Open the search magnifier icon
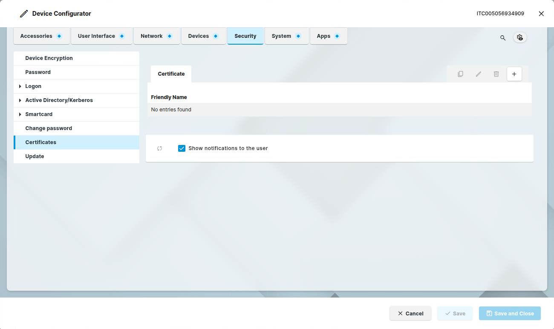This screenshot has width=554, height=329. point(503,38)
